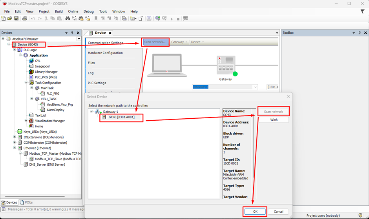The height and width of the screenshot is (219, 369).
Task: Collapse the Task Configuration node
Action: click(26, 82)
